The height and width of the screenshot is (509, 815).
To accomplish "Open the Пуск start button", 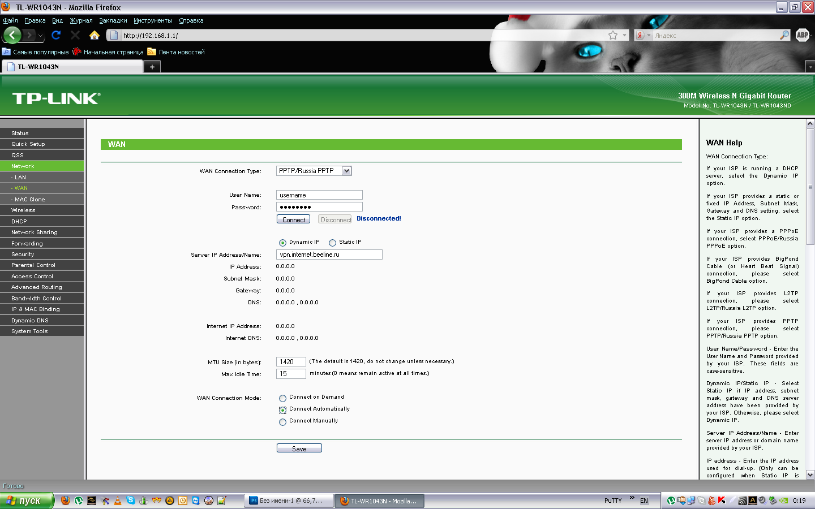I will (26, 501).
